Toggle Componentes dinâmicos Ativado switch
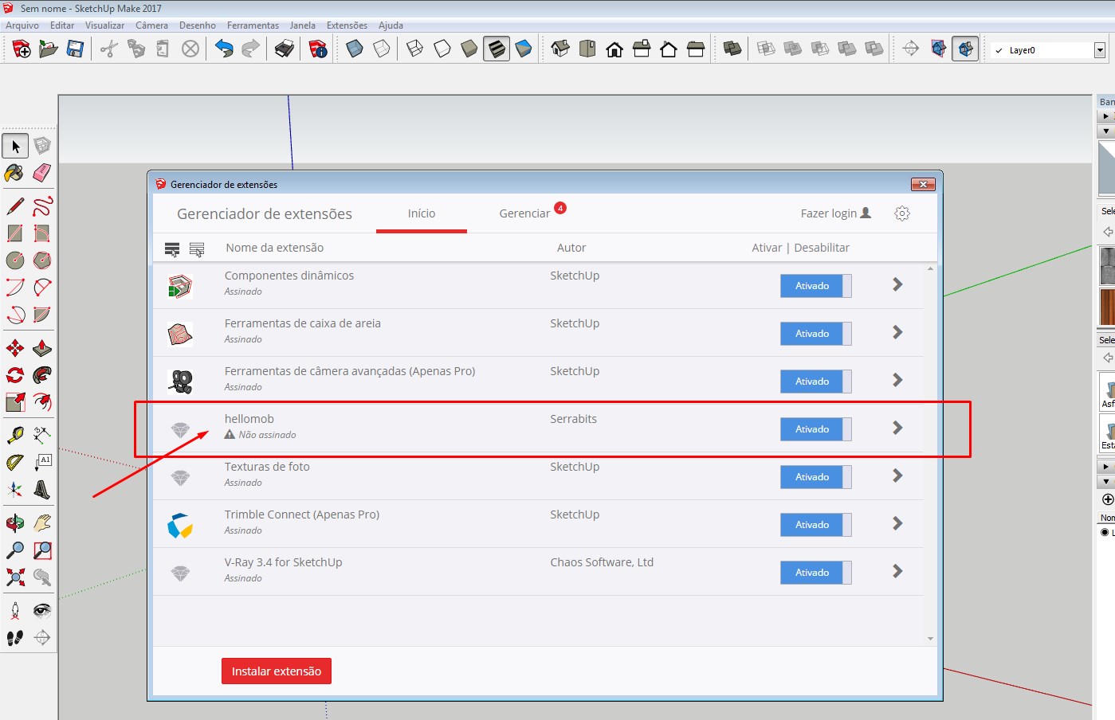This screenshot has width=1115, height=720. click(x=816, y=286)
